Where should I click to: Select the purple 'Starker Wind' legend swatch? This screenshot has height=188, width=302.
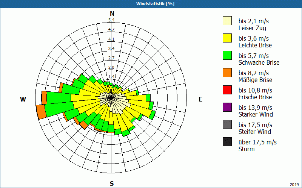pos(227,108)
